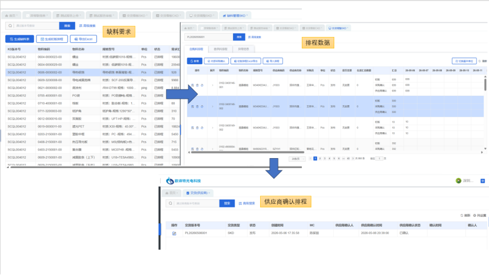This screenshot has height=275, width=489.
Task: Open 交货看板SKD tab in shortage window
Action: pos(135,16)
